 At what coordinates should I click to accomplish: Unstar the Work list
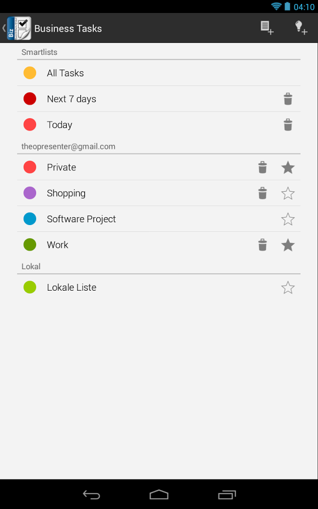(288, 245)
